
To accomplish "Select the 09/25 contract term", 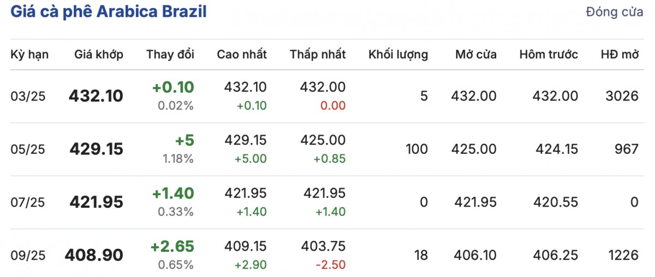I will click(28, 255).
